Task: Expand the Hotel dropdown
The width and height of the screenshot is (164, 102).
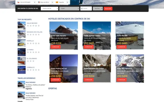Action: 69,8
